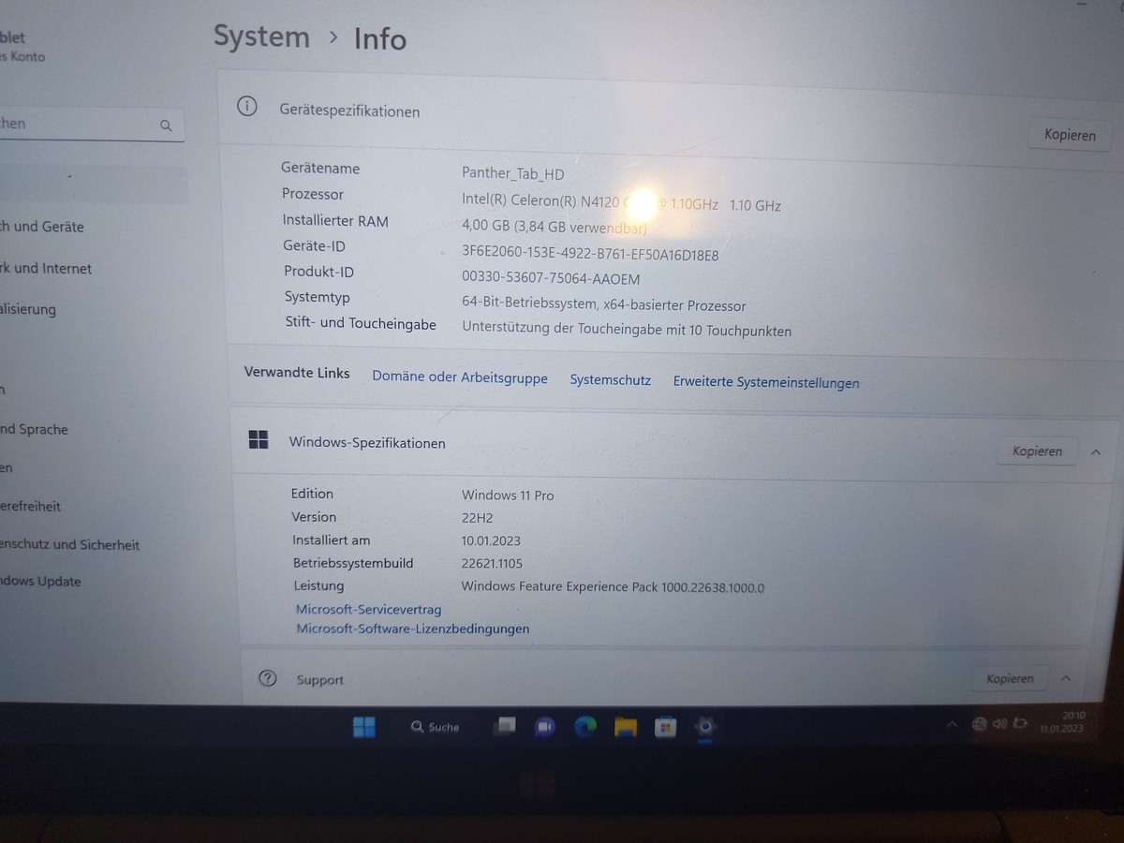Open Erweiterte Systemeinstellungen link
The image size is (1124, 843).
(766, 382)
